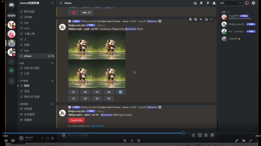The width and height of the screenshot is (261, 146).
Task: Open help question mark icon
Action: 253,3
